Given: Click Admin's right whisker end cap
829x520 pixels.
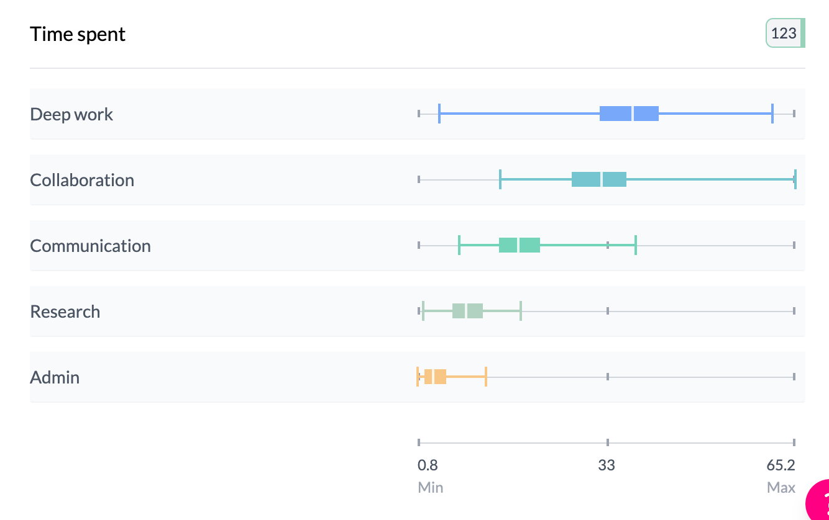Looking at the screenshot, I should pos(486,377).
